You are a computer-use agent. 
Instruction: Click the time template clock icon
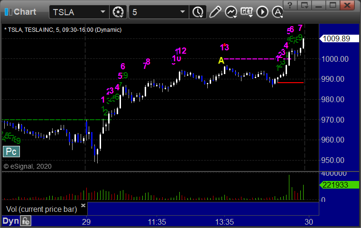click(x=198, y=12)
